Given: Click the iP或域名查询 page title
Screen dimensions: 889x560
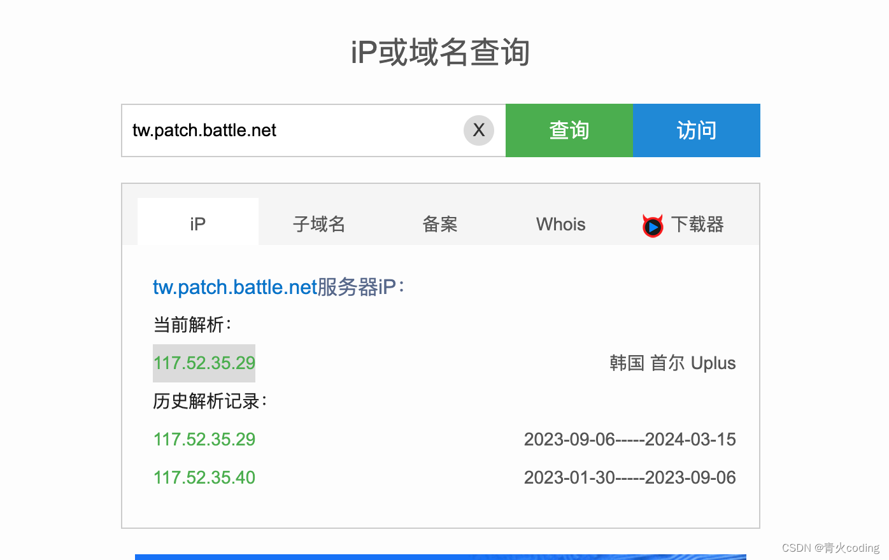Looking at the screenshot, I should [441, 52].
